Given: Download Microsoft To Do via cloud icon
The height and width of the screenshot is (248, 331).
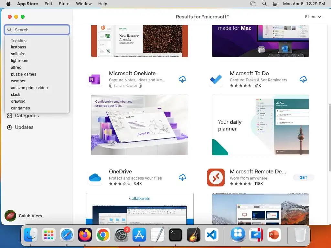Looking at the screenshot, I should 303,79.
